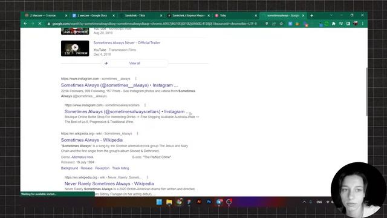Screen dimensions: 387x218
Task: Open options menu for Sometimes_Always Wikipedia result
Action: 138,133
